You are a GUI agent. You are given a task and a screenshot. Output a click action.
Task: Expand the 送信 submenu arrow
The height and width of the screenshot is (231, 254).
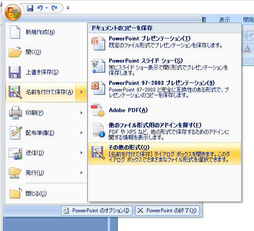pyautogui.click(x=81, y=153)
